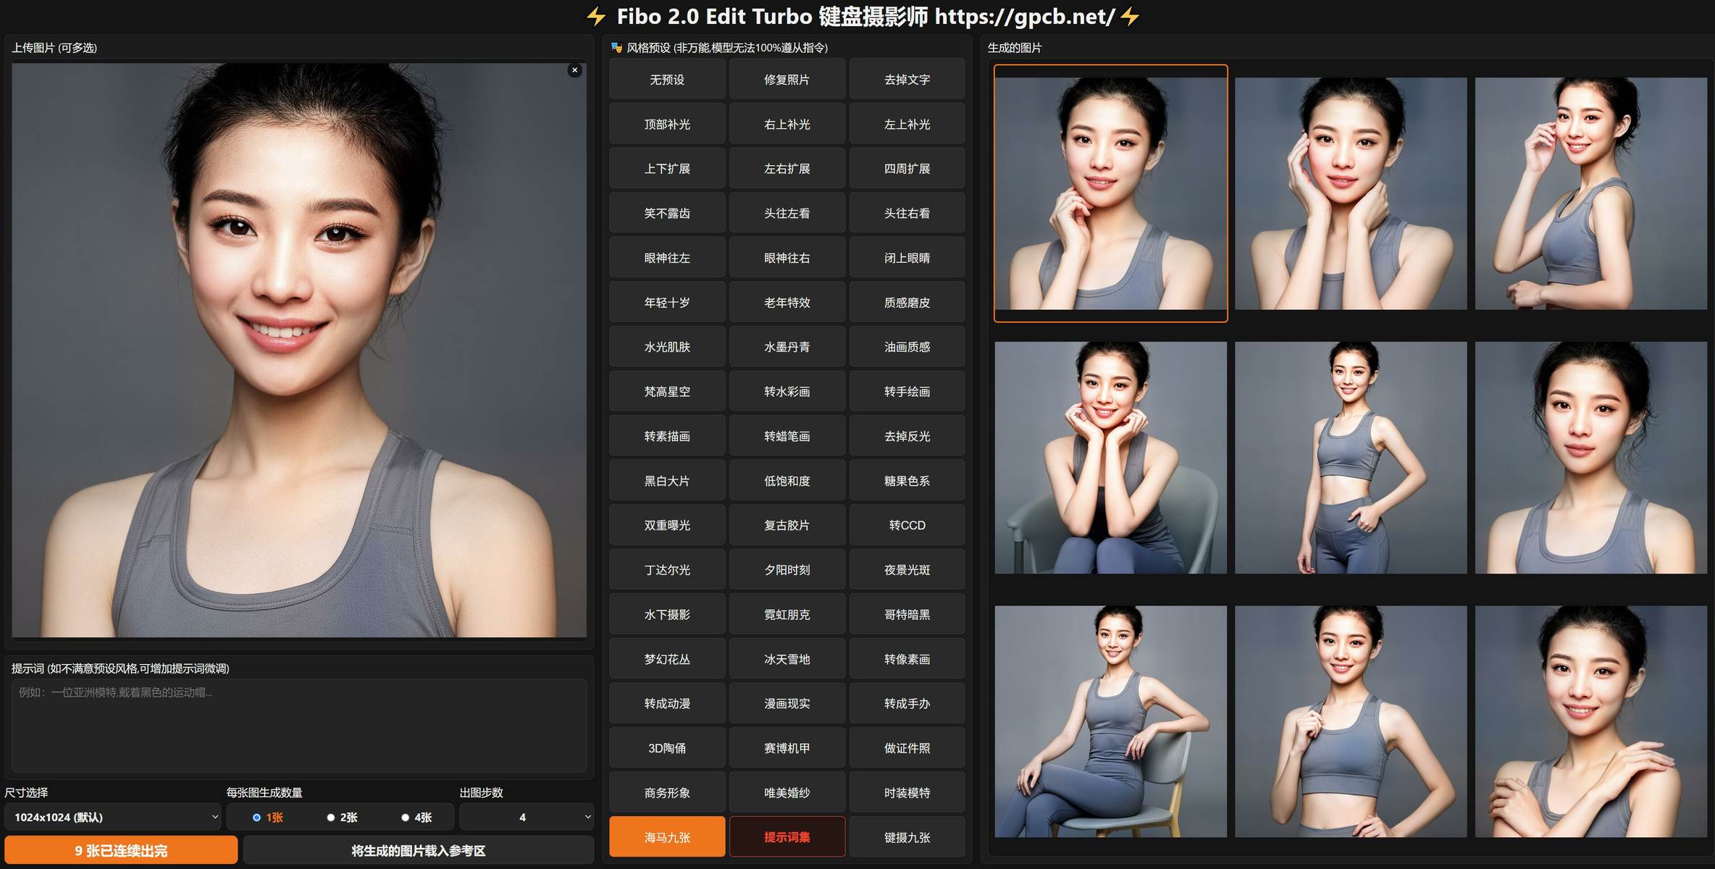This screenshot has width=1715, height=869.
Task: Choose the 时装模特 preset
Action: coord(907,792)
